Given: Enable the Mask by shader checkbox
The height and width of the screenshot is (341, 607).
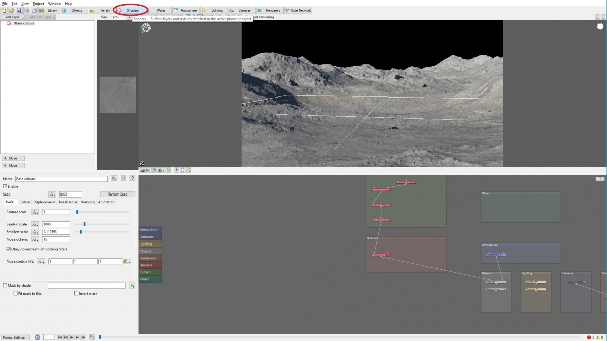Looking at the screenshot, I should [4, 285].
